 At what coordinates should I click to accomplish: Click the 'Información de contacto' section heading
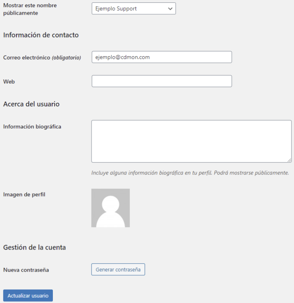tap(41, 35)
